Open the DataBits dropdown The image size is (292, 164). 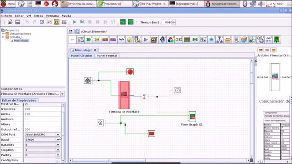point(58,145)
